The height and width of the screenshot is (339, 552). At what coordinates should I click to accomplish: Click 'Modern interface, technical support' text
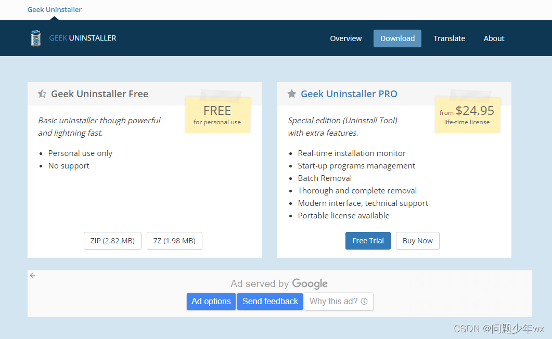coord(363,203)
